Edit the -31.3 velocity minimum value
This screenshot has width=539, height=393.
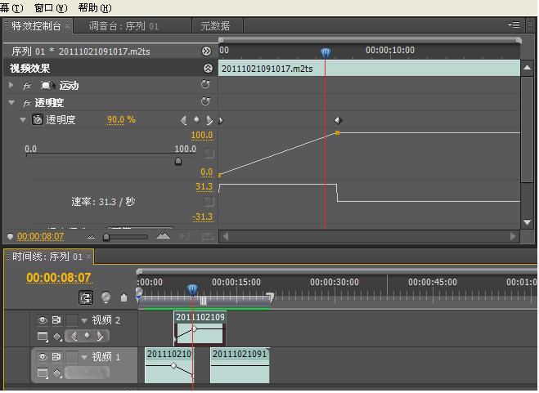(x=203, y=217)
